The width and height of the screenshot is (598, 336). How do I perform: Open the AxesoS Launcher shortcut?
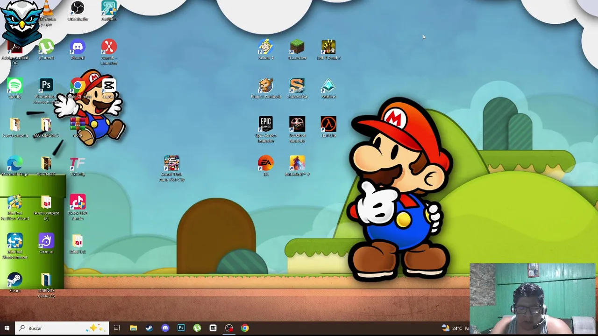[x=109, y=53]
